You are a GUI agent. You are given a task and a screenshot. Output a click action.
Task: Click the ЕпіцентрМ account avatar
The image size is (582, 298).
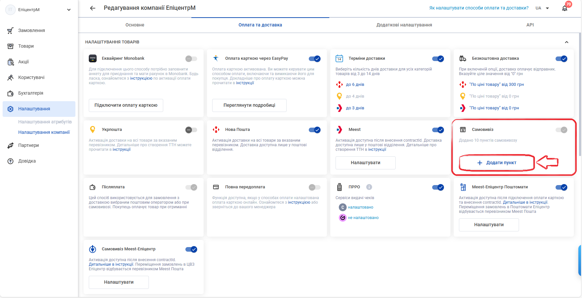[10, 10]
